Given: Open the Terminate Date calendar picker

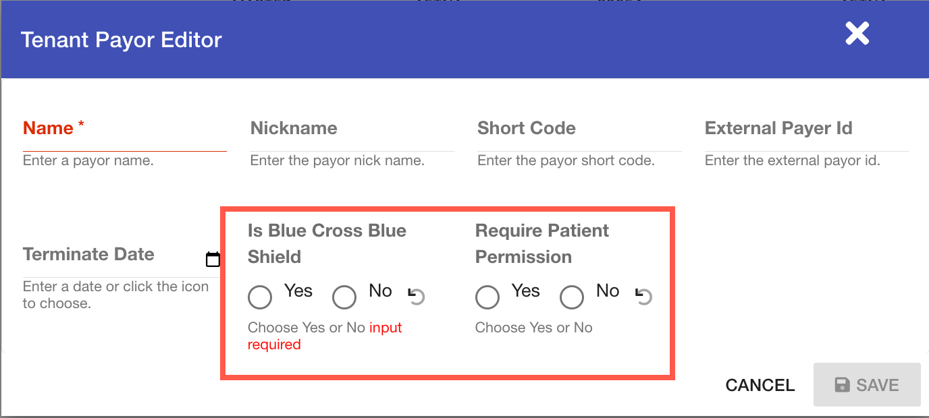Looking at the screenshot, I should [x=213, y=260].
